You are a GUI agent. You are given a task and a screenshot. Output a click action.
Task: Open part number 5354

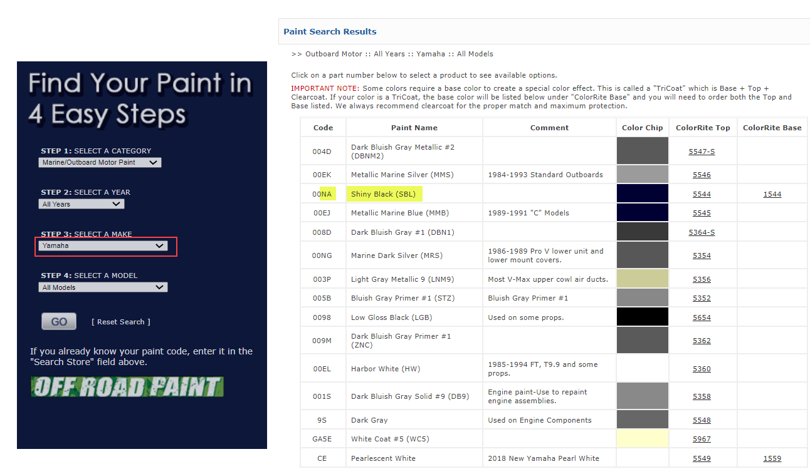pyautogui.click(x=702, y=255)
